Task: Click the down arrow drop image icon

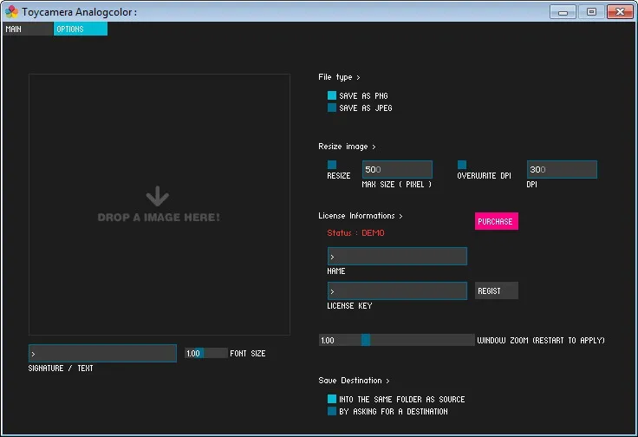Action: pyautogui.click(x=158, y=196)
